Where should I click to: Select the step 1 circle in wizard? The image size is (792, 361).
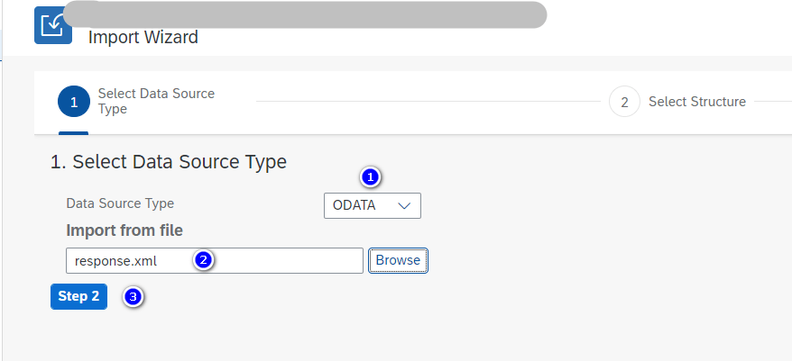73,102
